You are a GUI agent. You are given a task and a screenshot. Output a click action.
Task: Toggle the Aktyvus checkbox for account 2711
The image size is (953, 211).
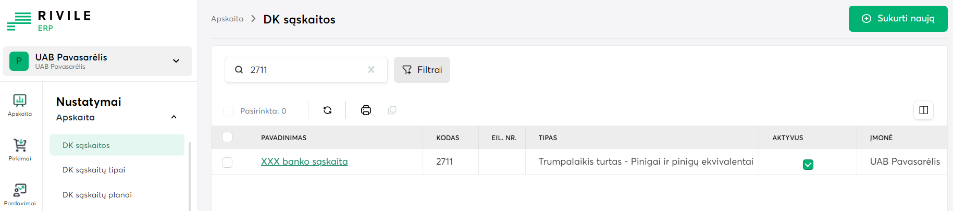(808, 165)
